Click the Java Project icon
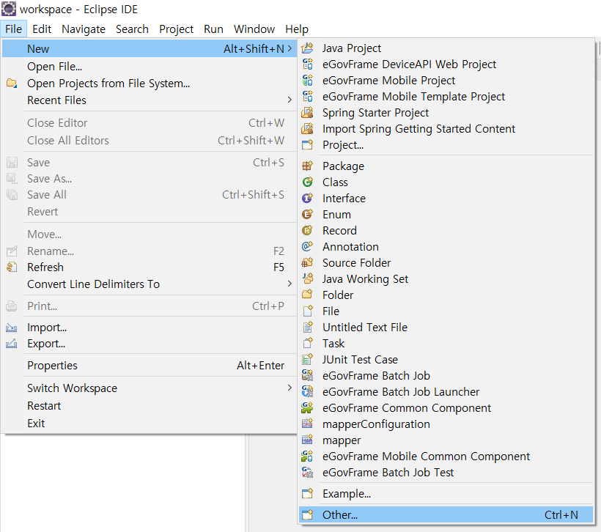Screen dimensions: 601x532 [307, 48]
